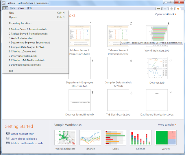Click the filmstrip view icon tab
The image size is (185, 155).
tap(159, 9)
